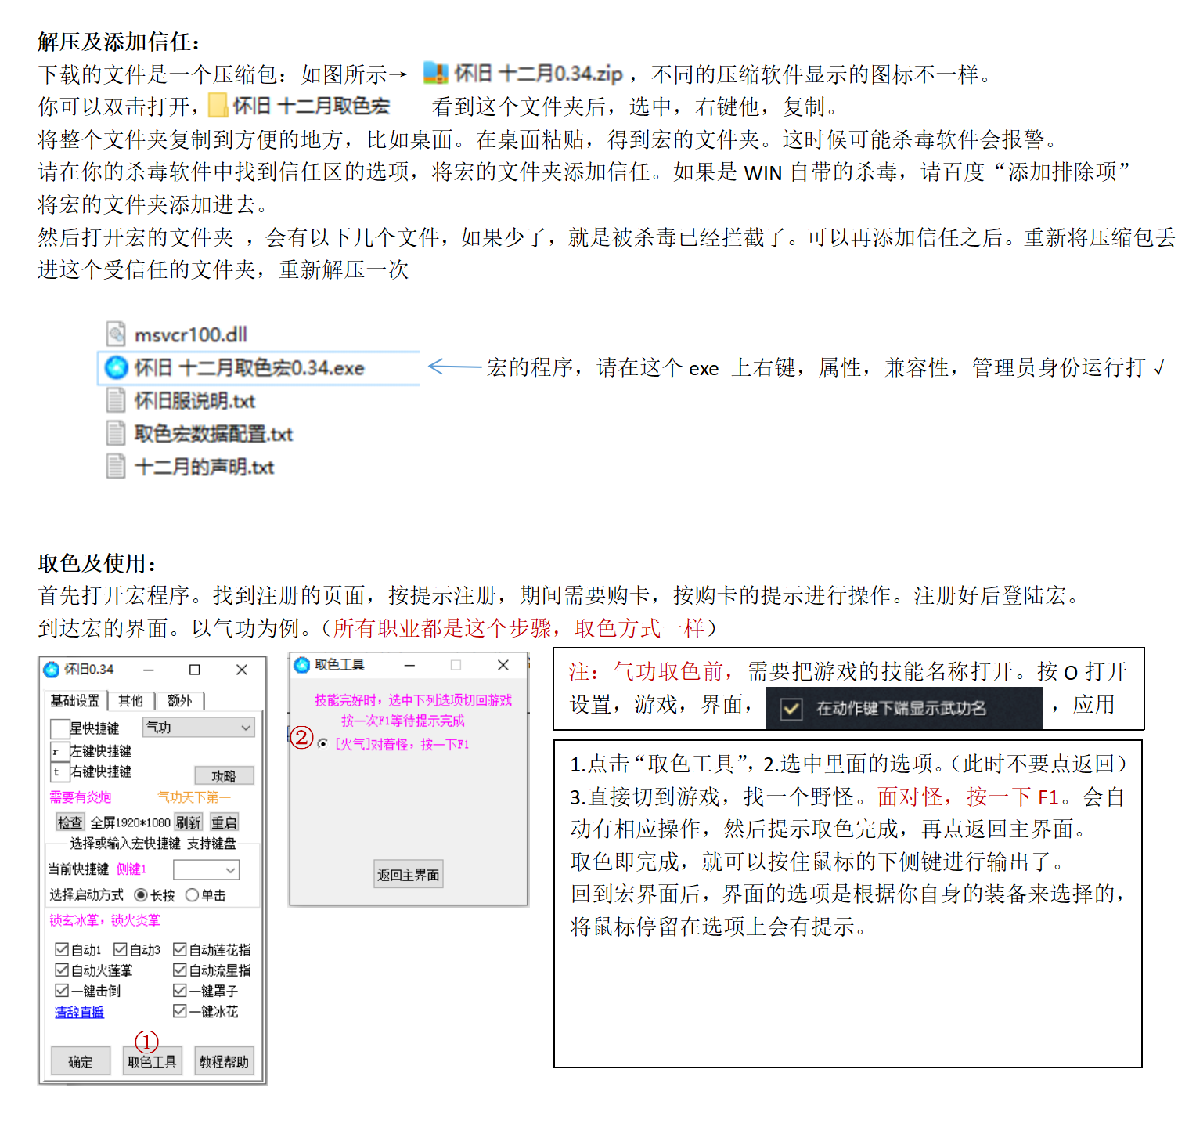This screenshot has width=1178, height=1138.
Task: Switch to the 基础设置 tab
Action: pyautogui.click(x=75, y=700)
